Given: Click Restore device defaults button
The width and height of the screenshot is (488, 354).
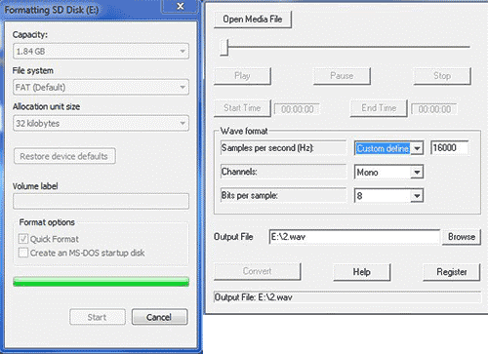Looking at the screenshot, I should (x=64, y=156).
